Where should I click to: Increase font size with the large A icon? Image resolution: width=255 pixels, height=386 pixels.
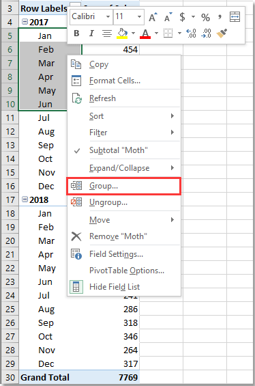click(153, 17)
